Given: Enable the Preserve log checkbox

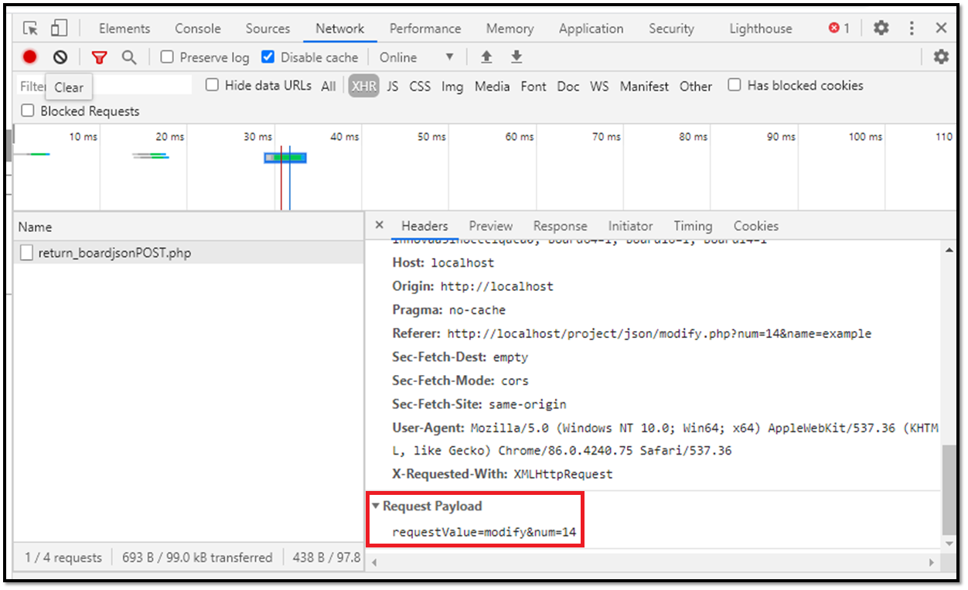Looking at the screenshot, I should pyautogui.click(x=167, y=57).
